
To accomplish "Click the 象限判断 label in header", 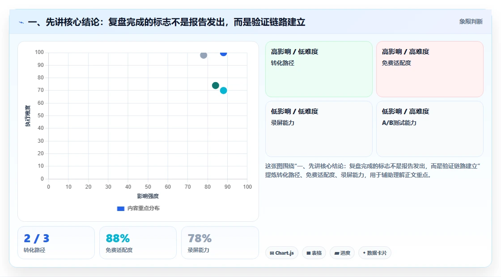I will (x=471, y=21).
